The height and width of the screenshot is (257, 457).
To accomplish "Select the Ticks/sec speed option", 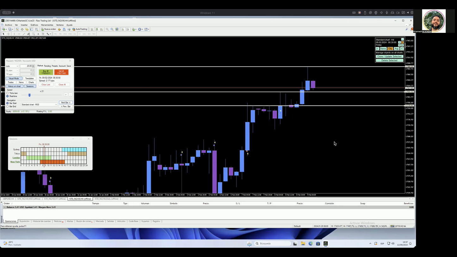I will [x=8, y=93].
